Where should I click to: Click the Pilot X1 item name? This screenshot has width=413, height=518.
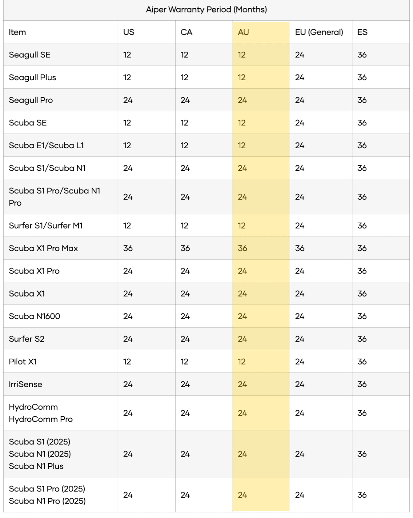23,362
